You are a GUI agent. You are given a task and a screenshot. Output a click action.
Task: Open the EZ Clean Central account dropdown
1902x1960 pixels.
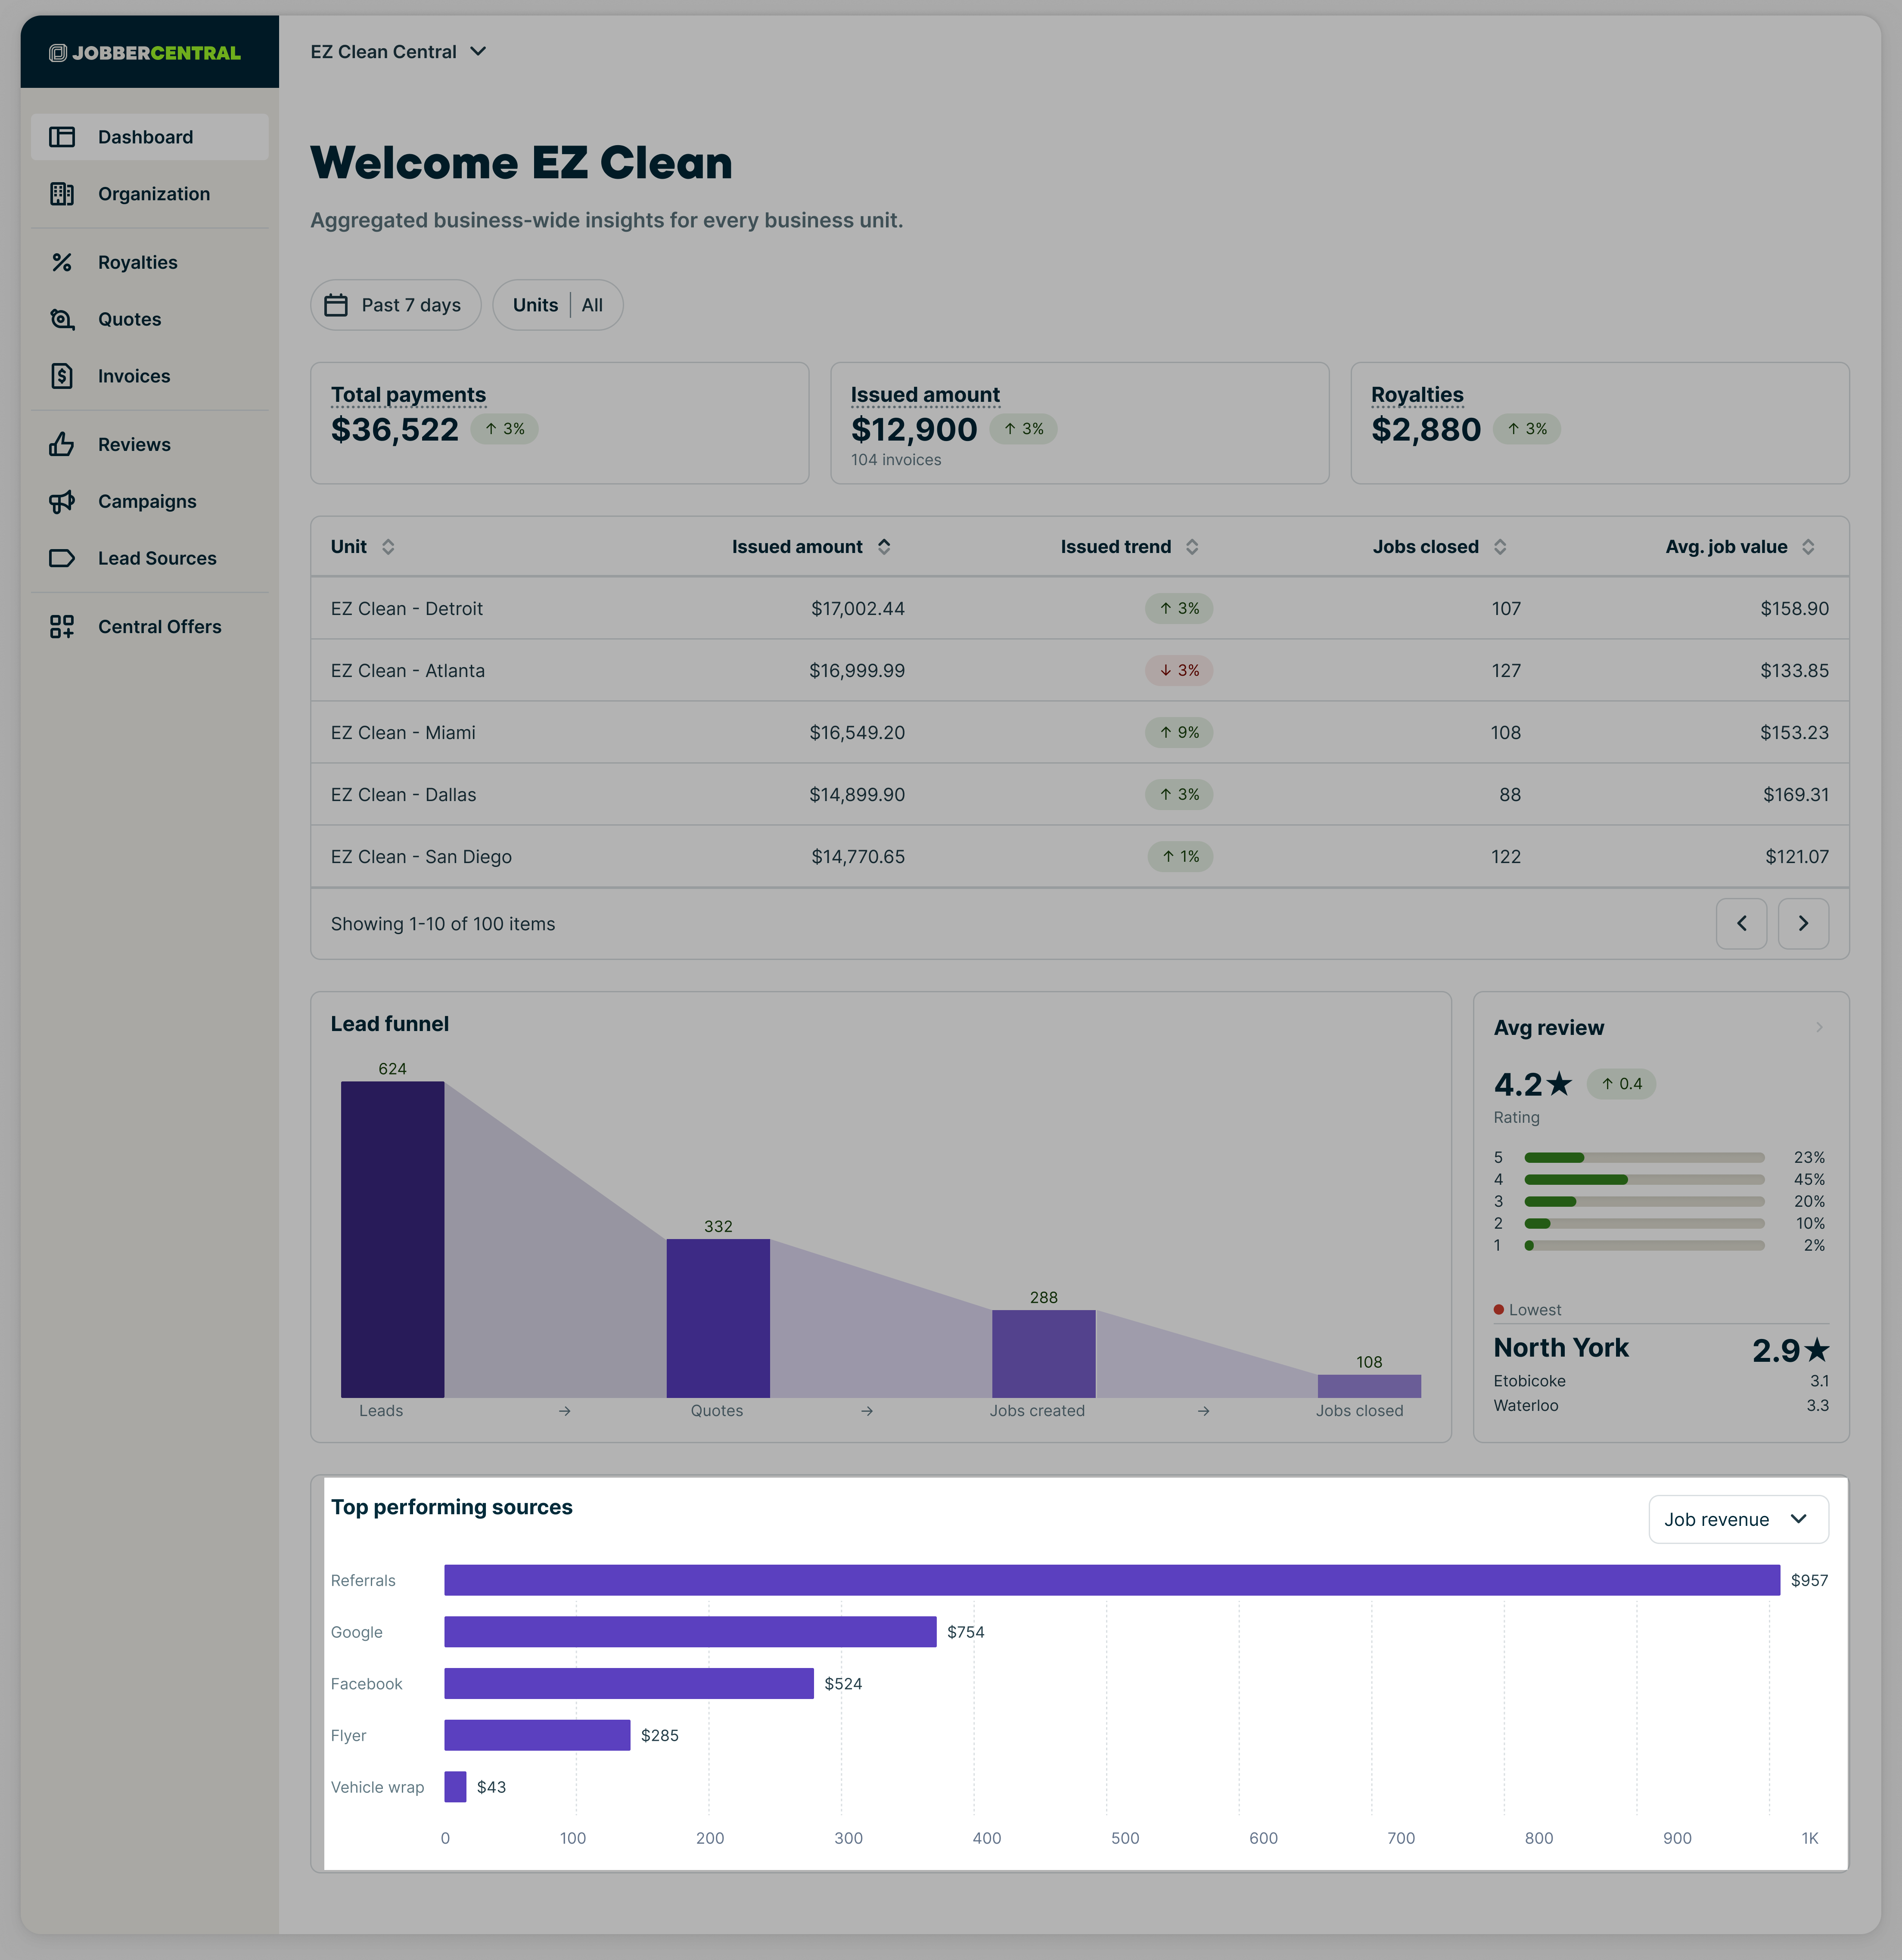coord(398,52)
